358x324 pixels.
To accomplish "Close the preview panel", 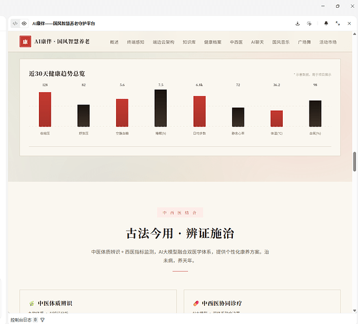I will pyautogui.click(x=349, y=23).
